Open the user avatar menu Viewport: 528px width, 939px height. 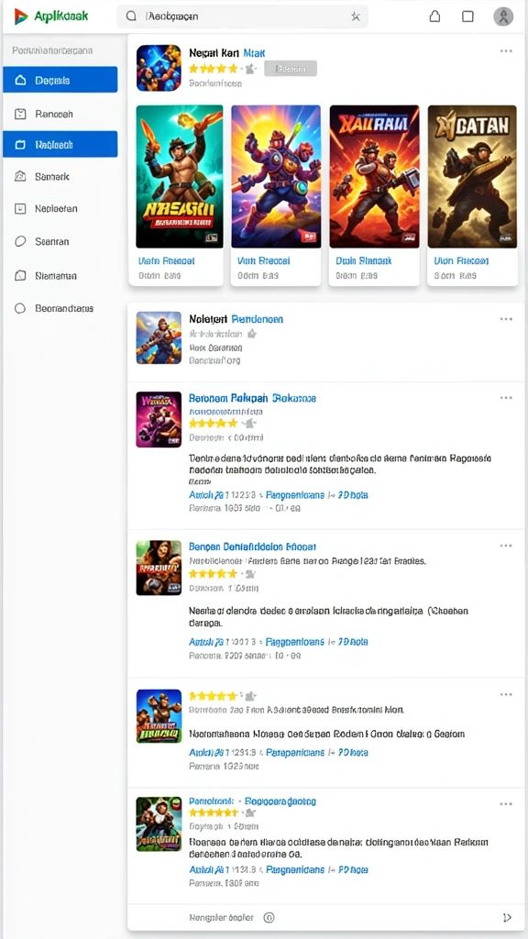pos(503,17)
